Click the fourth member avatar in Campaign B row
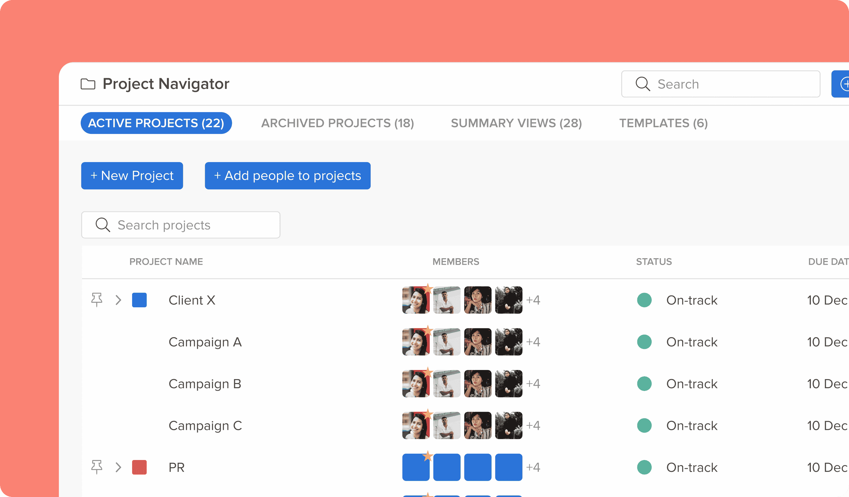 tap(509, 384)
